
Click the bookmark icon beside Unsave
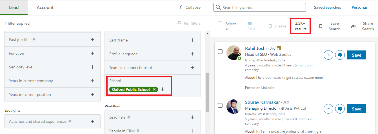[270, 26]
